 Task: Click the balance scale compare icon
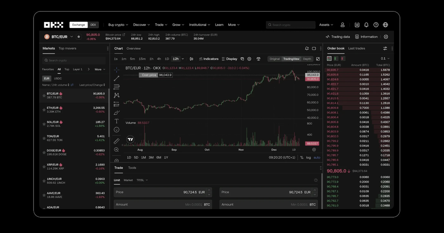click(258, 59)
